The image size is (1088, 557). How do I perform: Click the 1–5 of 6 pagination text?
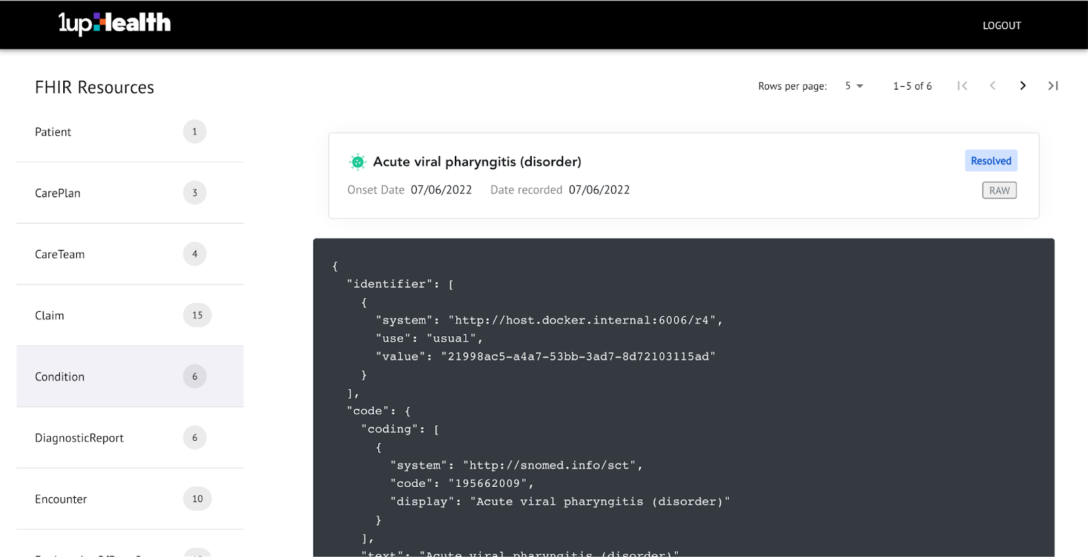(913, 86)
